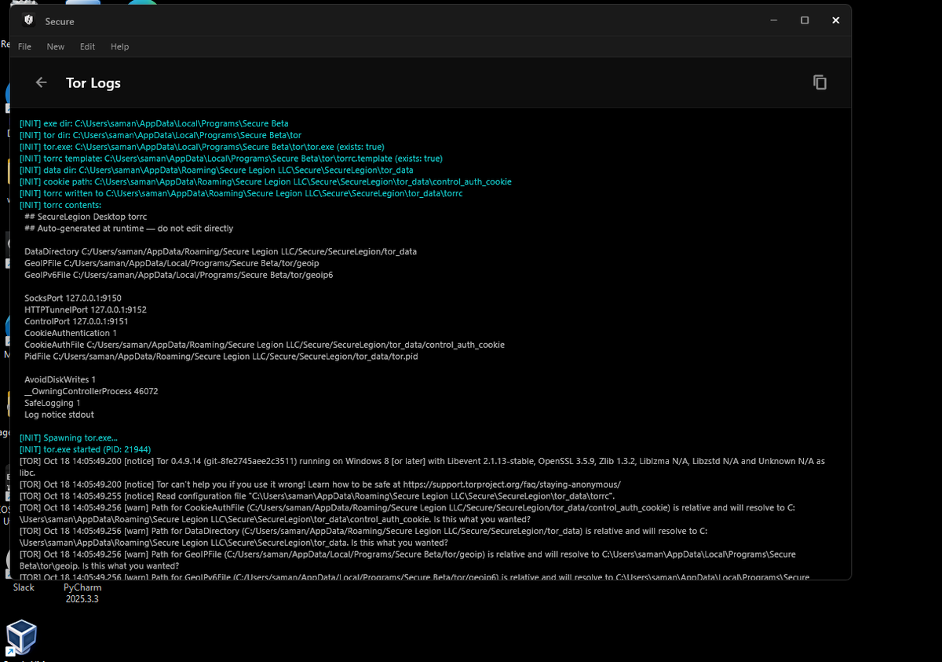The image size is (942, 662).
Task: Click 'SocksPort 127.0.0.1:9150' line
Action: click(x=73, y=298)
